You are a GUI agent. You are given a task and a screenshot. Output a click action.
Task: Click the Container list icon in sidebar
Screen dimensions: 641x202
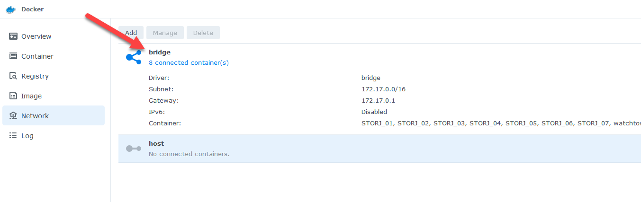13,56
